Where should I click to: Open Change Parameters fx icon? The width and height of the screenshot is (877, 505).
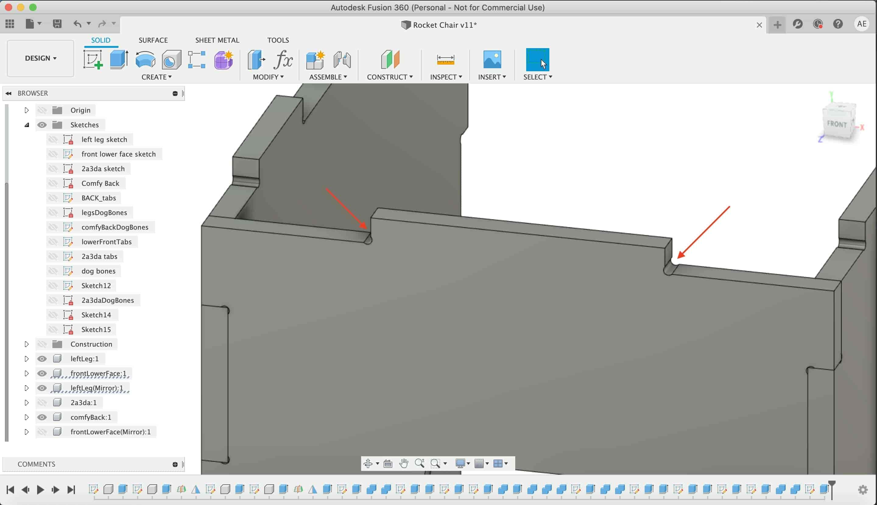coord(283,60)
